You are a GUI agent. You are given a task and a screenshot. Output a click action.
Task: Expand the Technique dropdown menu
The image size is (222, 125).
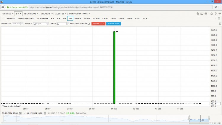[31, 14]
